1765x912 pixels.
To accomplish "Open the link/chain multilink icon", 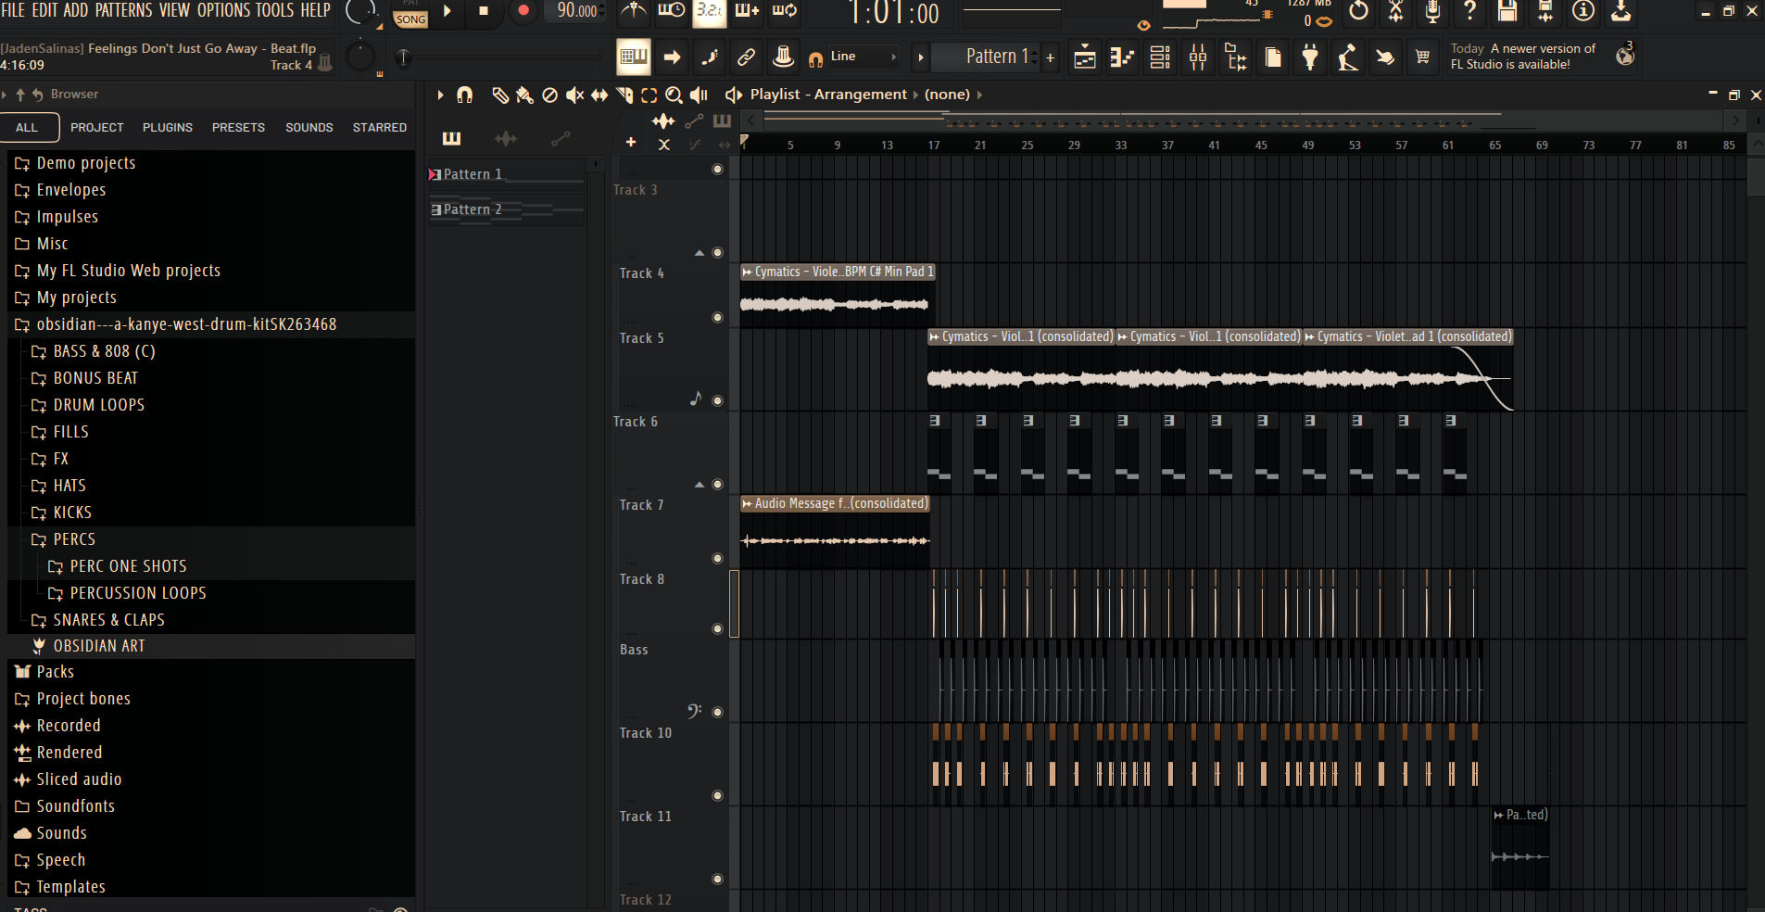I will tap(746, 57).
